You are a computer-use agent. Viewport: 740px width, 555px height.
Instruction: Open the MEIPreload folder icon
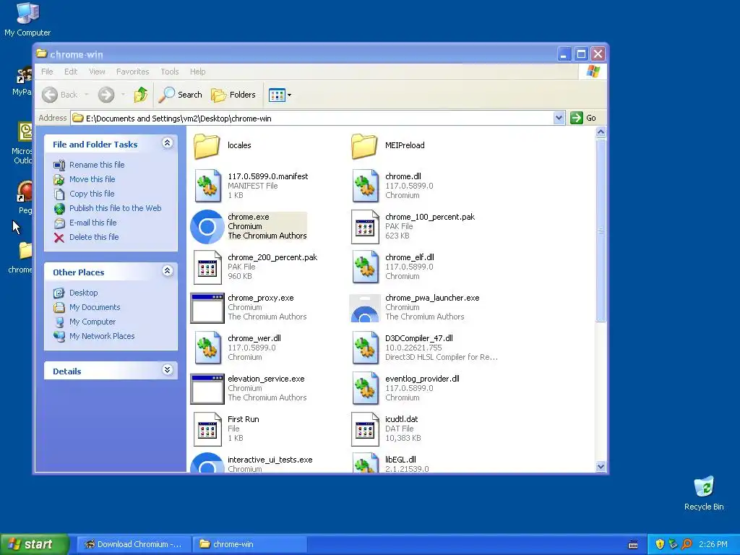364,146
